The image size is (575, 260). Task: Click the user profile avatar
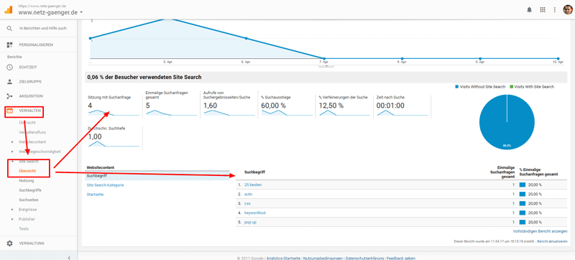(x=568, y=10)
